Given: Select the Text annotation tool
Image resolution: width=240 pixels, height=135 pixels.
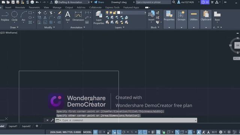Looking at the screenshot, I should [67, 16].
